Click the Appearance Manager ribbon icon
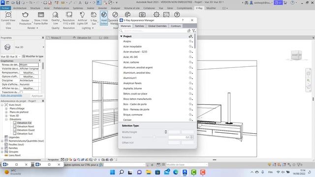 115,15
